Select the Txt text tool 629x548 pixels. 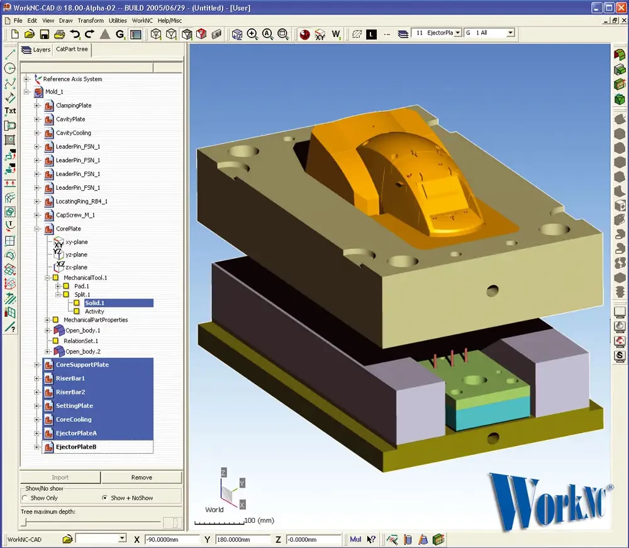coord(10,111)
